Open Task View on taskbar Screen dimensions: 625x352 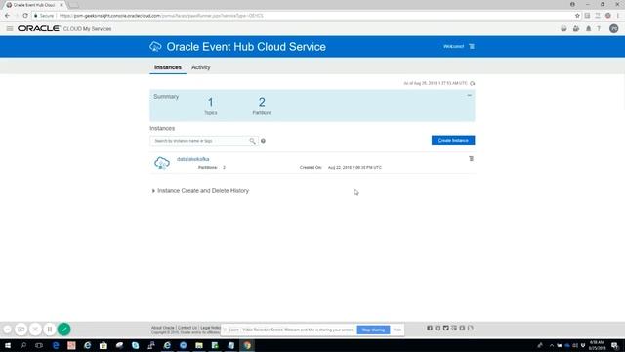click(39, 345)
